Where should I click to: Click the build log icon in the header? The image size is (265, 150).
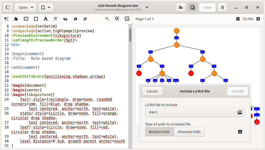181,7
